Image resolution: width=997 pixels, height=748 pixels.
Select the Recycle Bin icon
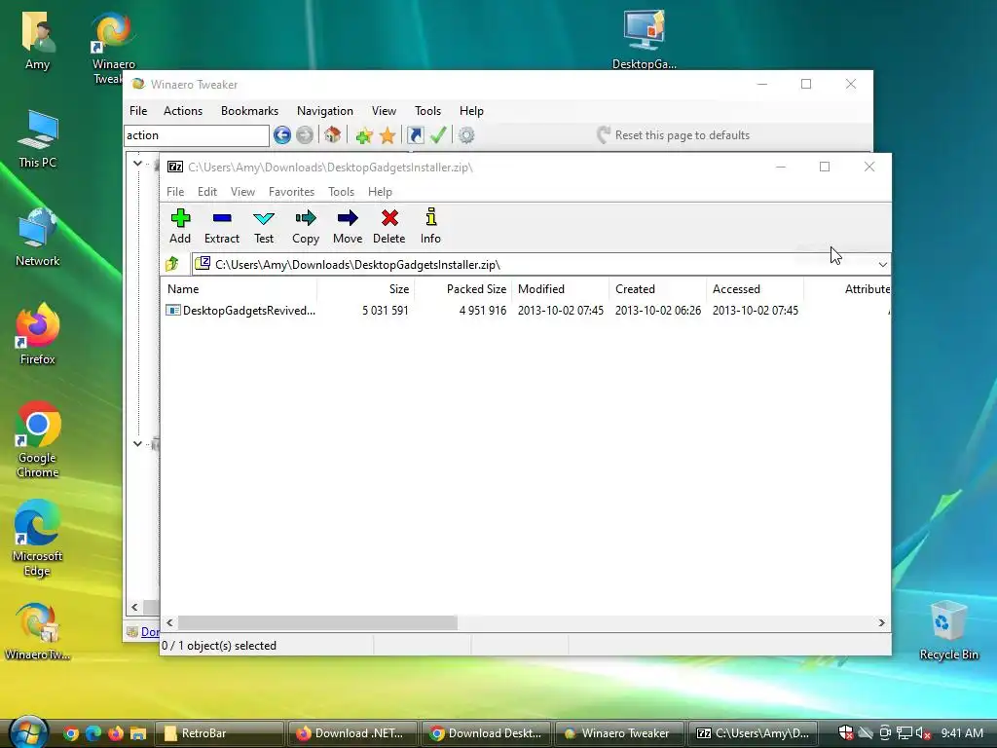coord(948,630)
